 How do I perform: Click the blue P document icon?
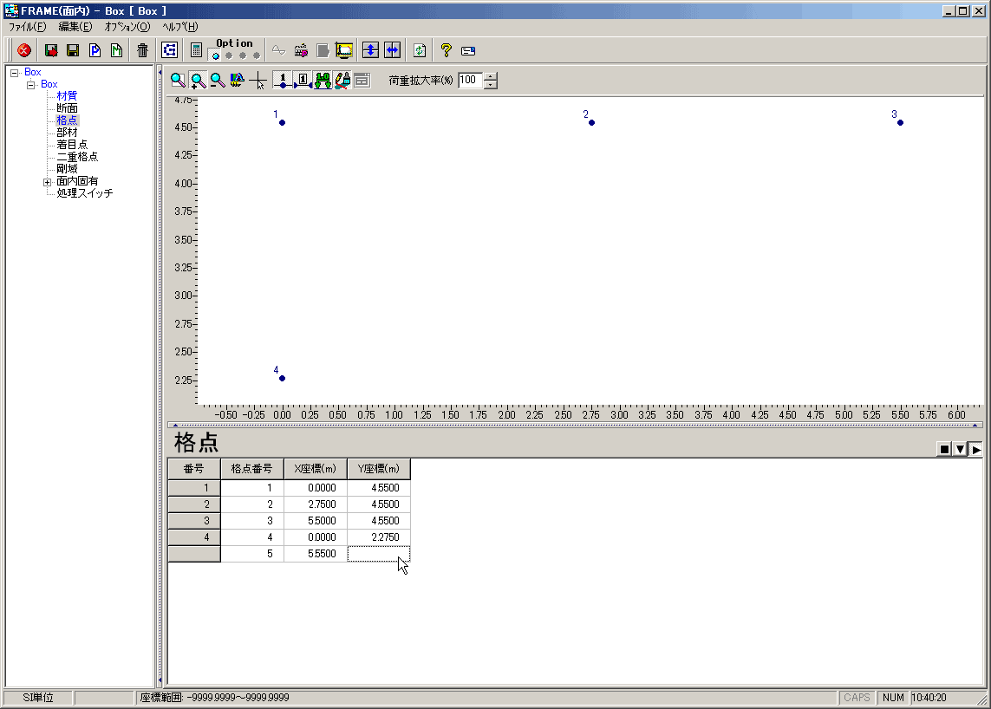[x=95, y=50]
